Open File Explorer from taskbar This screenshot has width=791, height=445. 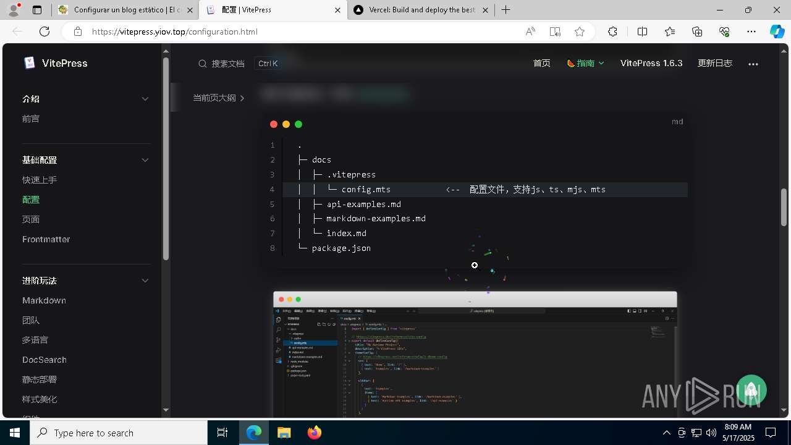284,433
